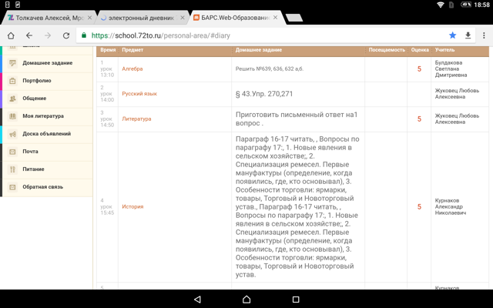The width and height of the screenshot is (493, 308).
Task: Click the Моя литература book icon
Action: point(12,116)
